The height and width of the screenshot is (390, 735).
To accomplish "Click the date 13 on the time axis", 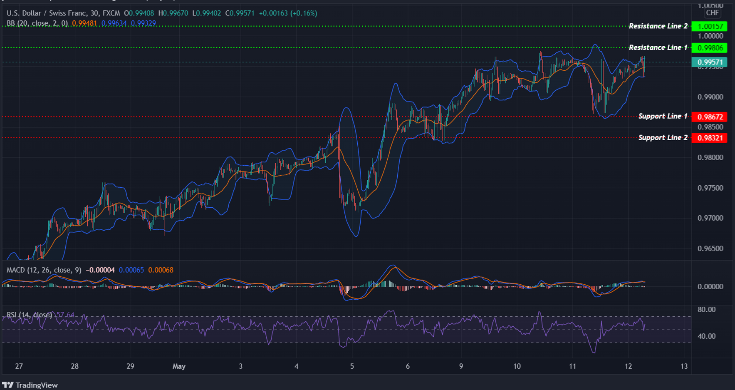I will pyautogui.click(x=683, y=366).
